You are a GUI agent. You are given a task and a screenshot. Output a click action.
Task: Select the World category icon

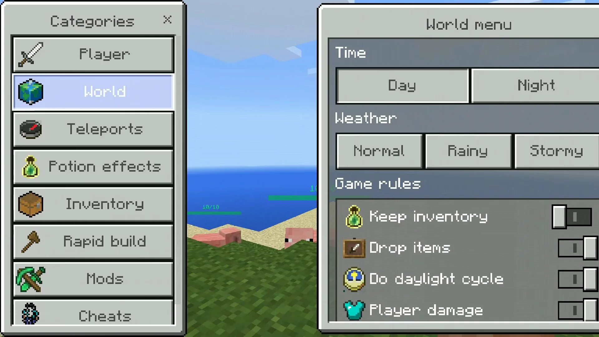coord(31,91)
